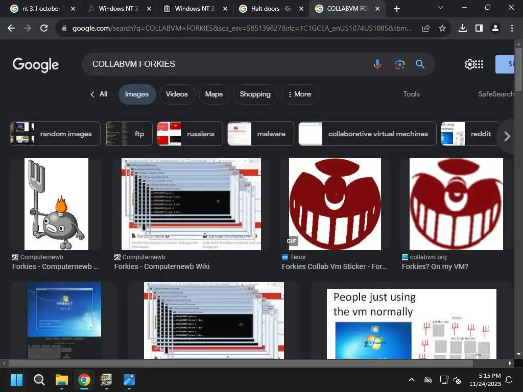The width and height of the screenshot is (523, 392).
Task: Close the 'Halt doors' tab
Action: click(x=301, y=9)
